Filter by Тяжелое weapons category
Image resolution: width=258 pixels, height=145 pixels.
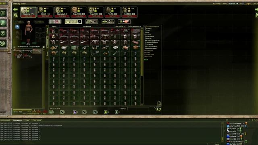pos(149,44)
